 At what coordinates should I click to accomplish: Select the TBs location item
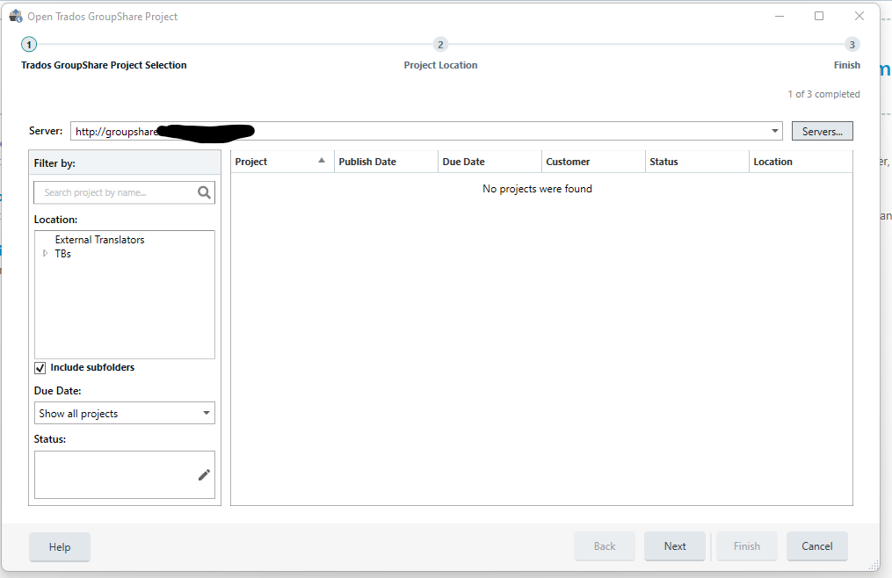62,254
